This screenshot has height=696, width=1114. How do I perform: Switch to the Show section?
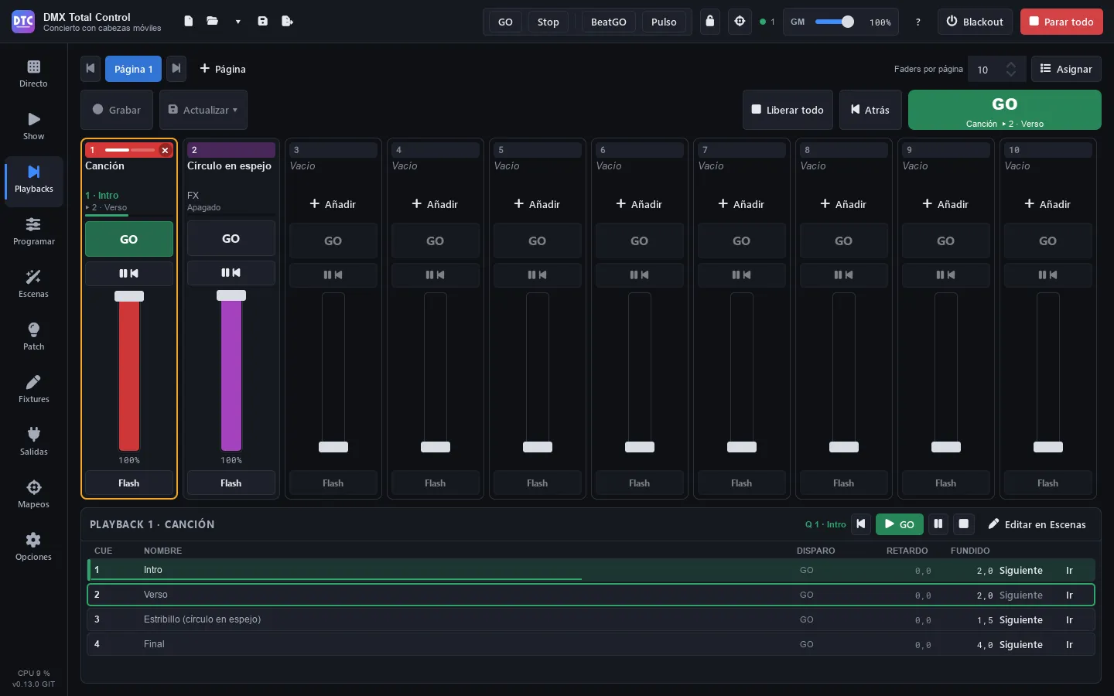pos(34,126)
